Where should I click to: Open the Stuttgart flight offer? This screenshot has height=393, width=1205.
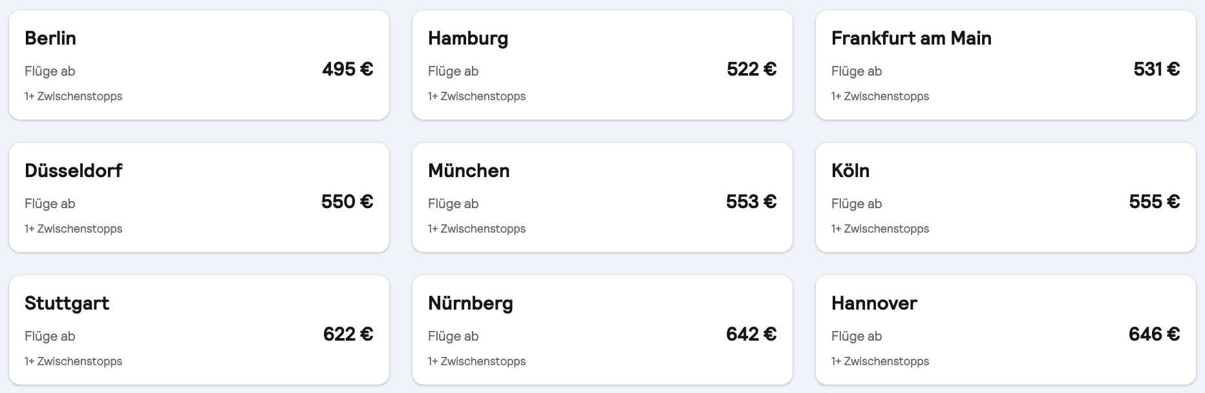[198, 330]
